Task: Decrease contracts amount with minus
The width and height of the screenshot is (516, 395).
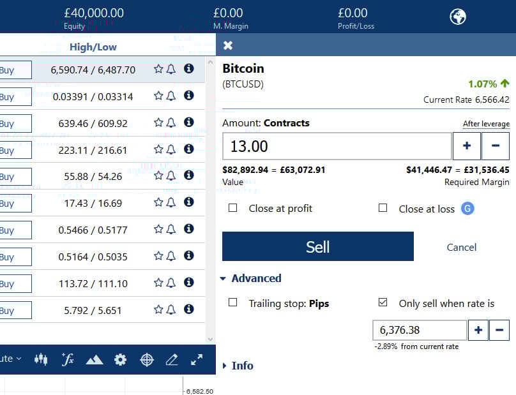Action: pos(496,146)
